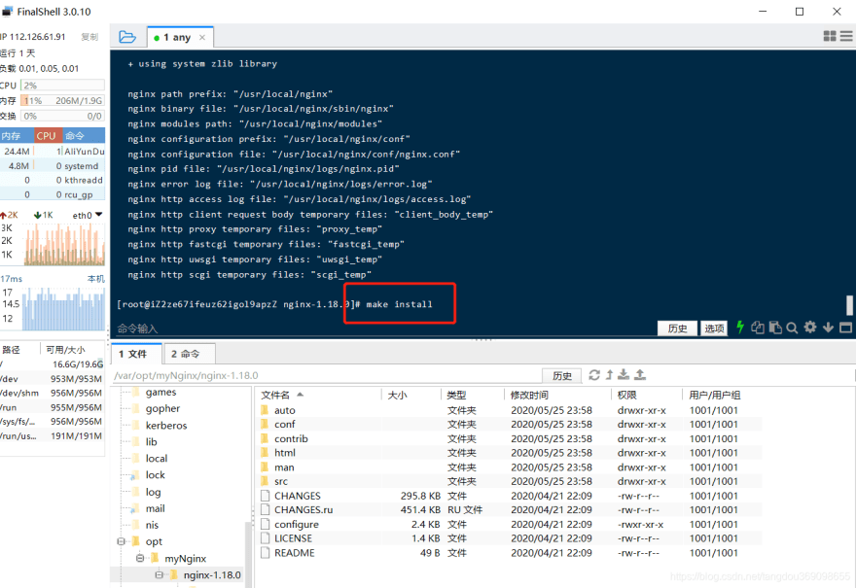Click the upload file icon
The height and width of the screenshot is (588, 856).
click(x=640, y=375)
